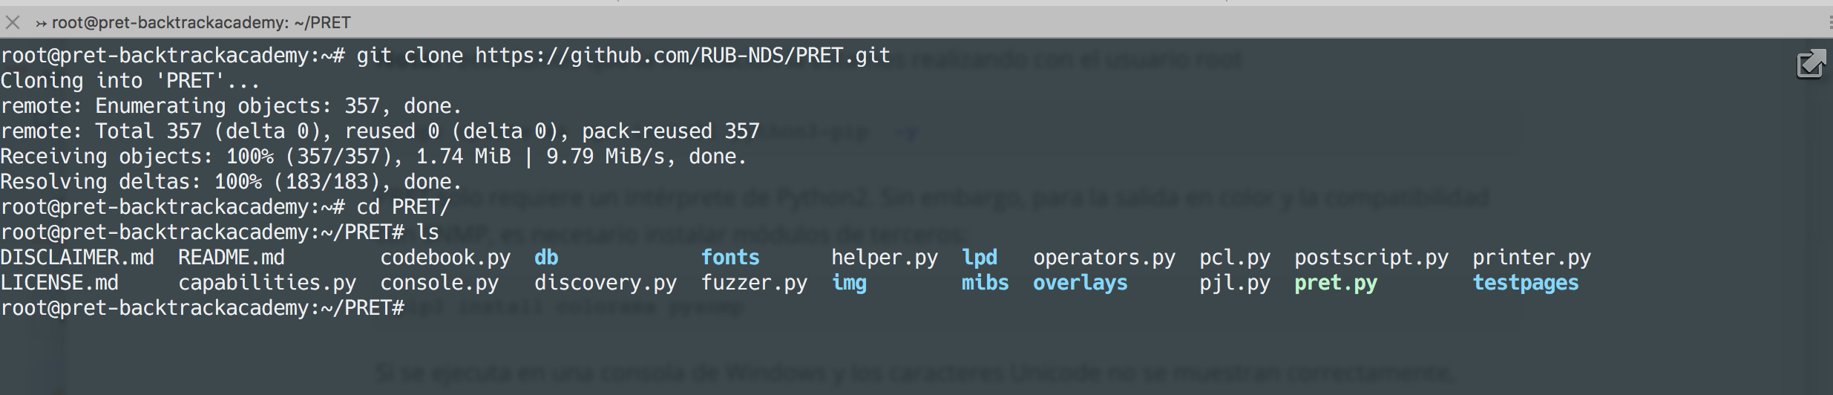The image size is (1833, 395).
Task: Click DISCLAIMER.md in the listing
Action: 77,258
